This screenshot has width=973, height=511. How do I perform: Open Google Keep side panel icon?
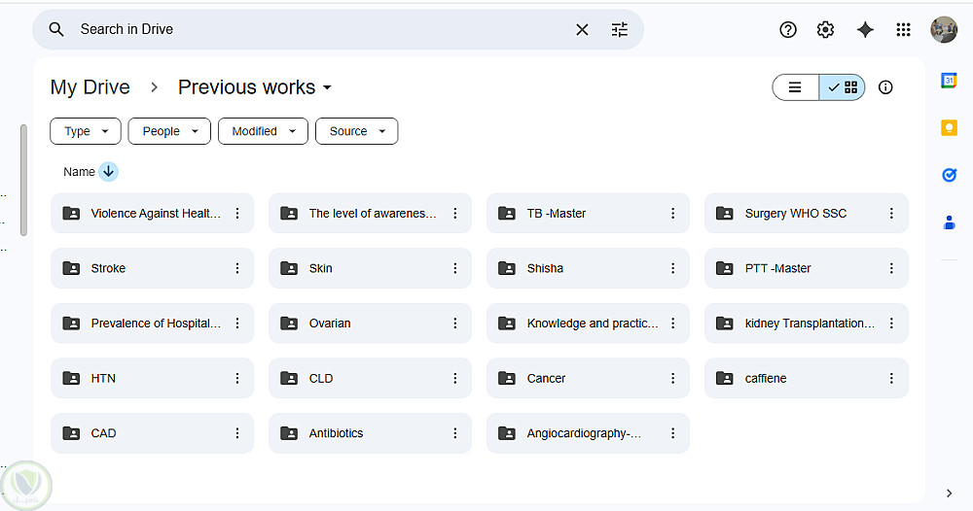click(x=949, y=127)
